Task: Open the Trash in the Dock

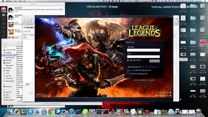Action: (x=198, y=112)
